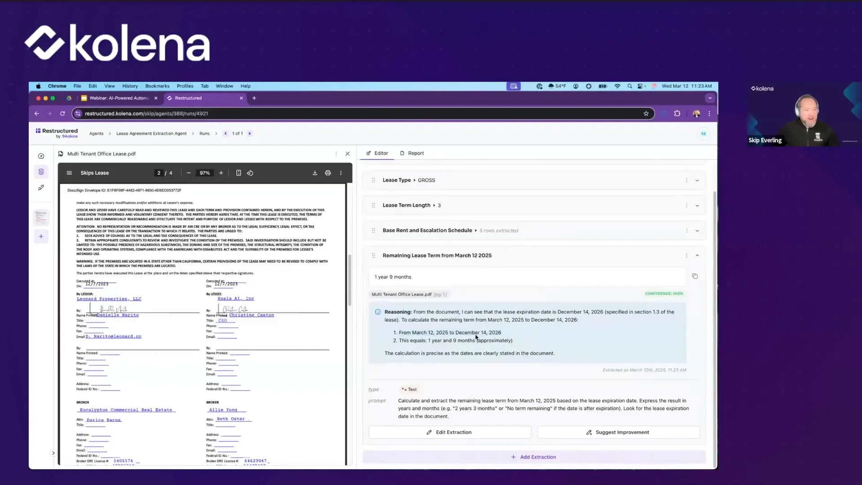Open PDF thumbnails via the hamburger menu icon
The width and height of the screenshot is (862, 485).
tap(69, 172)
